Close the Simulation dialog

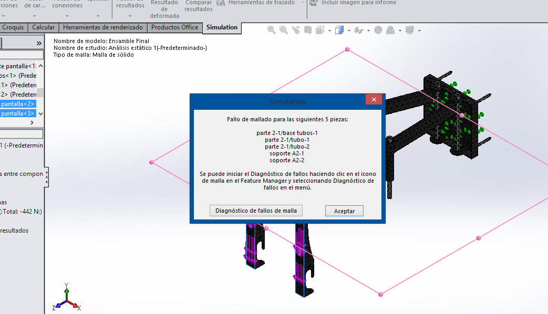374,100
